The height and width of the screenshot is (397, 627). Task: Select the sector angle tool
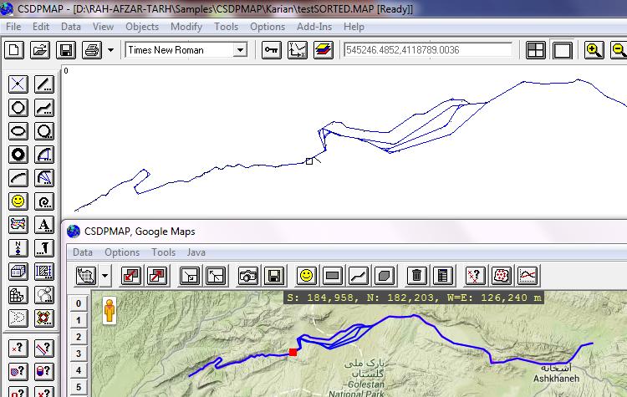pyautogui.click(x=44, y=155)
